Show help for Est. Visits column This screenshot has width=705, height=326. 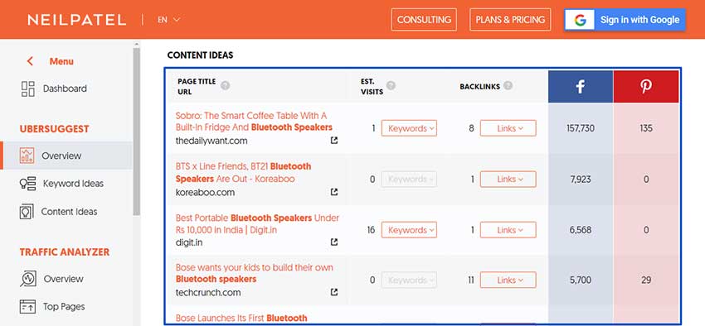coord(391,86)
